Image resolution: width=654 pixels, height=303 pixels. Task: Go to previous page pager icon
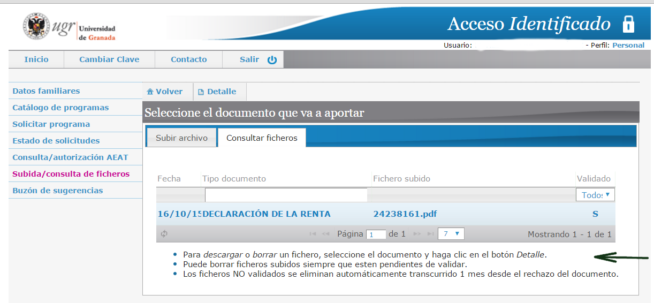(325, 234)
